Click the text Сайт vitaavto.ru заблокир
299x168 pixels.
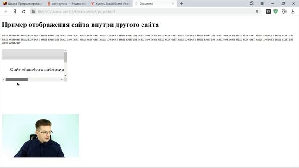coord(37,70)
